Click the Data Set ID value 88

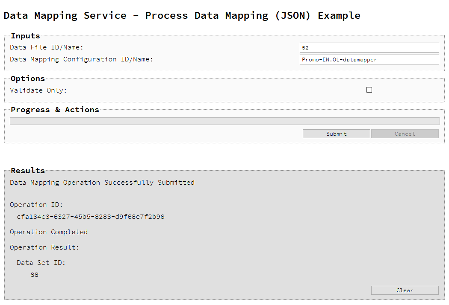pyautogui.click(x=34, y=274)
